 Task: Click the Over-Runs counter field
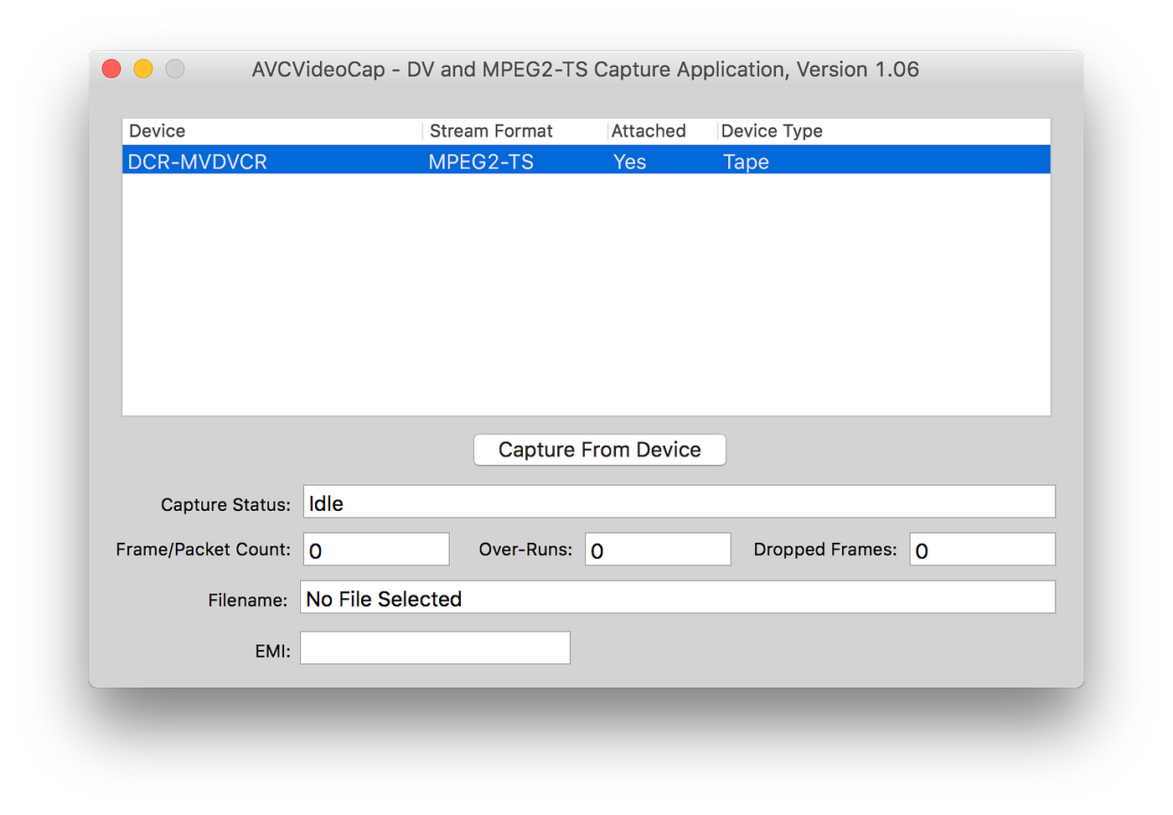657,549
